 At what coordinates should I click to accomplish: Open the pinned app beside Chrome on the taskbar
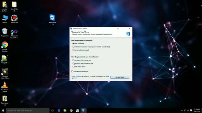pos(77,110)
